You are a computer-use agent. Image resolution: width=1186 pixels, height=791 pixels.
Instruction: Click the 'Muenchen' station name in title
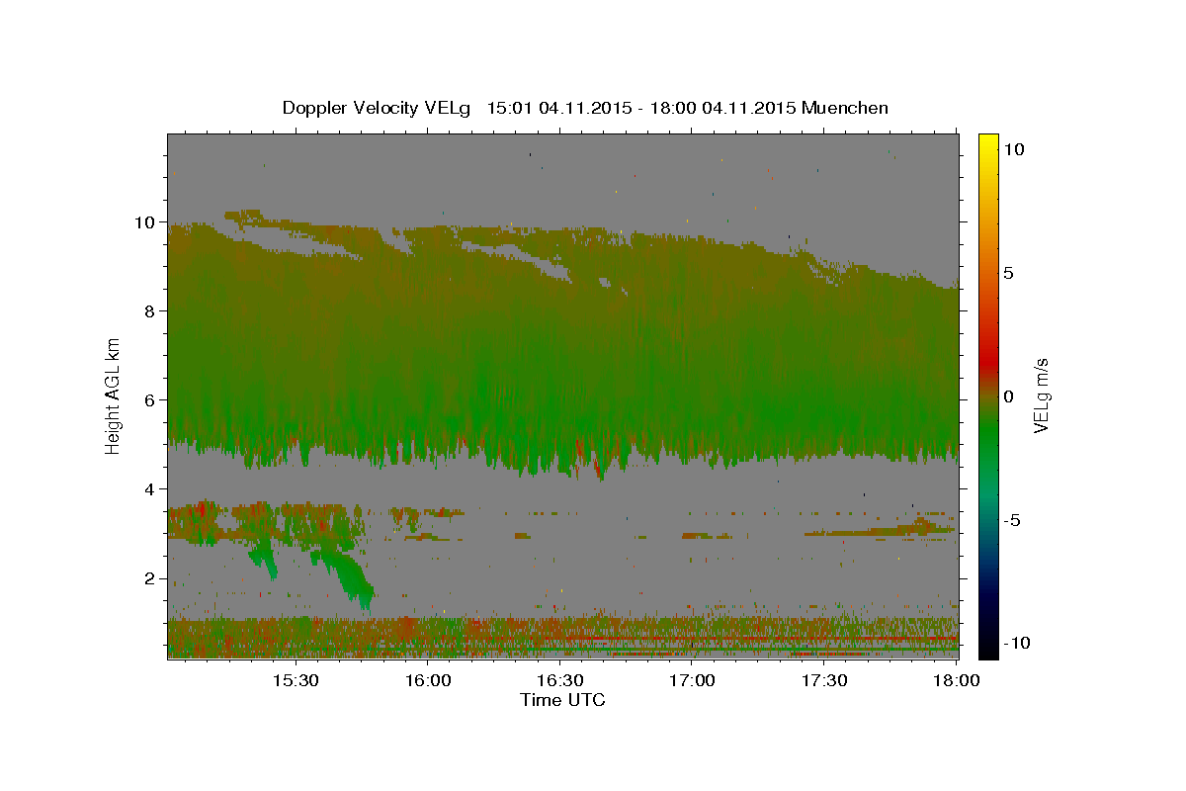point(845,108)
